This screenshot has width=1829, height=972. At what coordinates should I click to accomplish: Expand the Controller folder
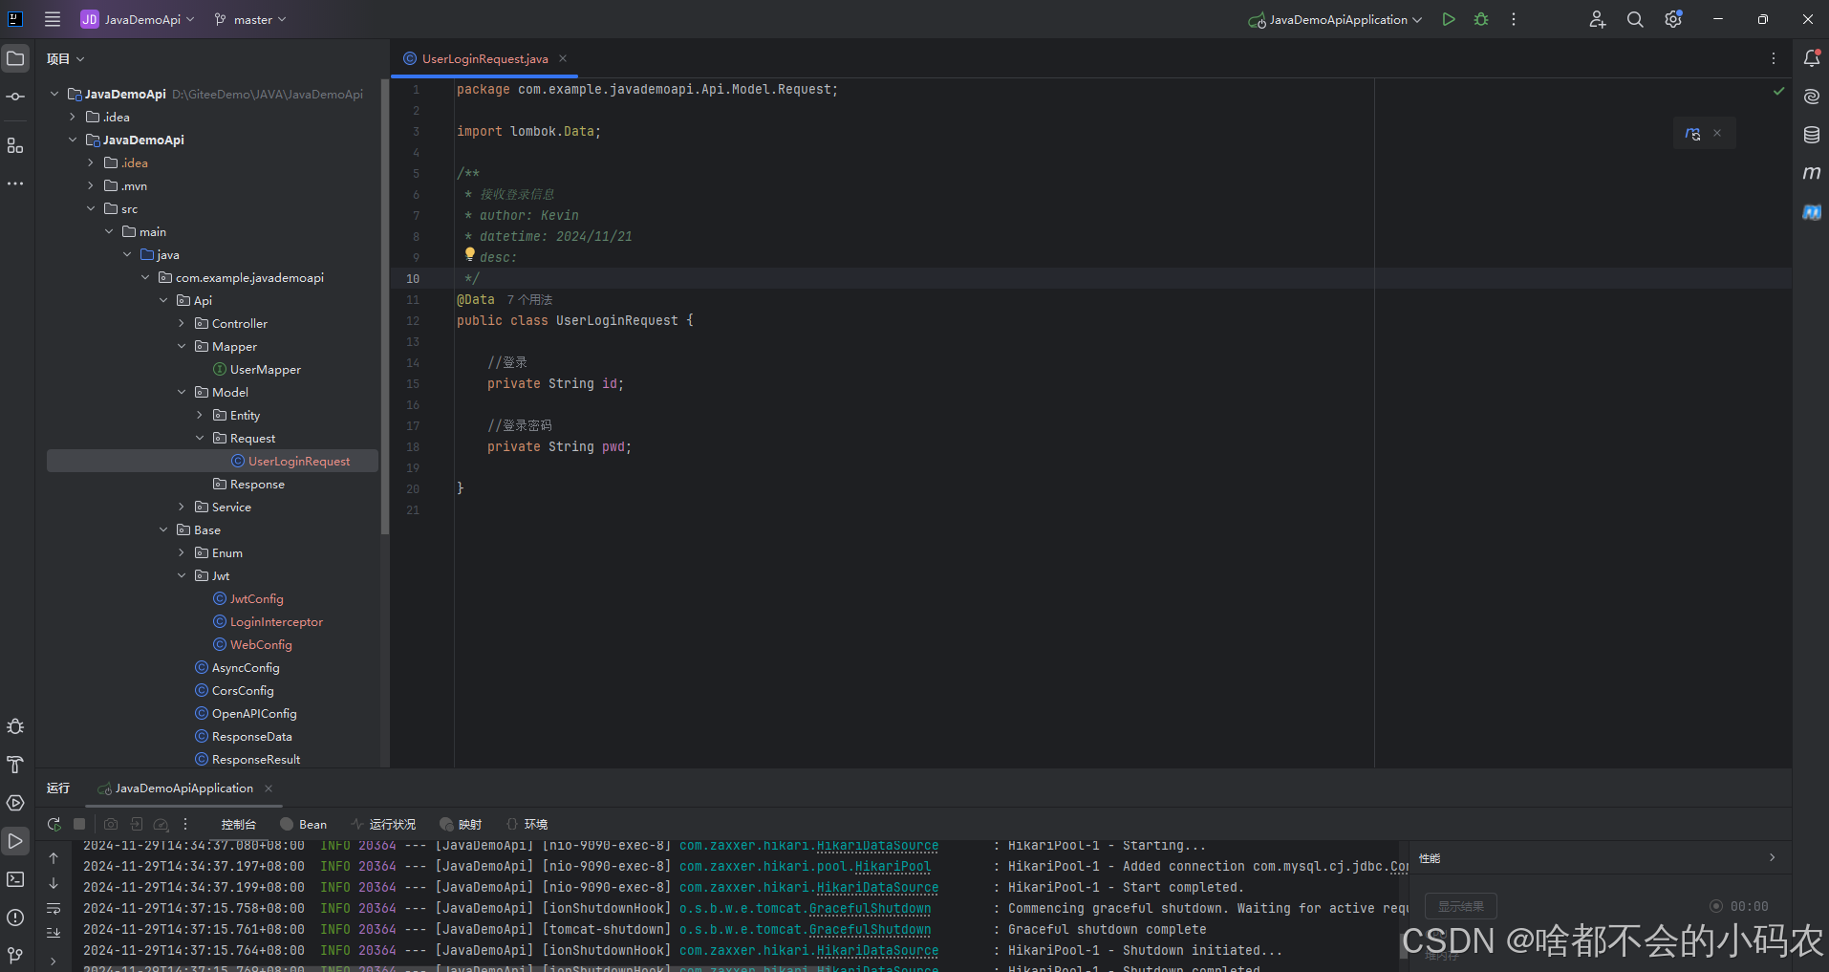coord(182,323)
